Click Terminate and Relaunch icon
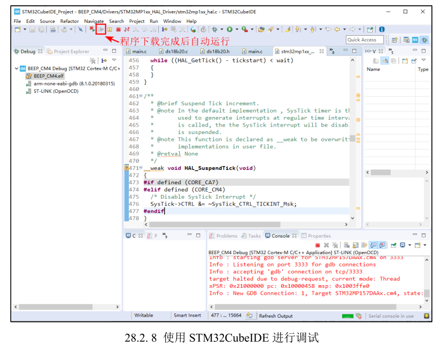 pyautogui.click(x=92, y=29)
